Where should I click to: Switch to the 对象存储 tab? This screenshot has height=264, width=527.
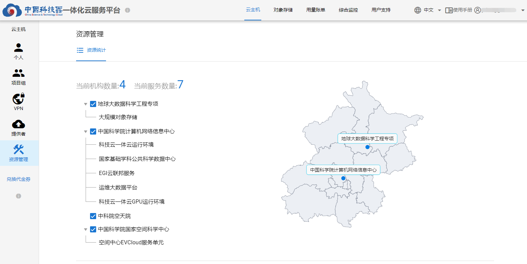point(283,10)
